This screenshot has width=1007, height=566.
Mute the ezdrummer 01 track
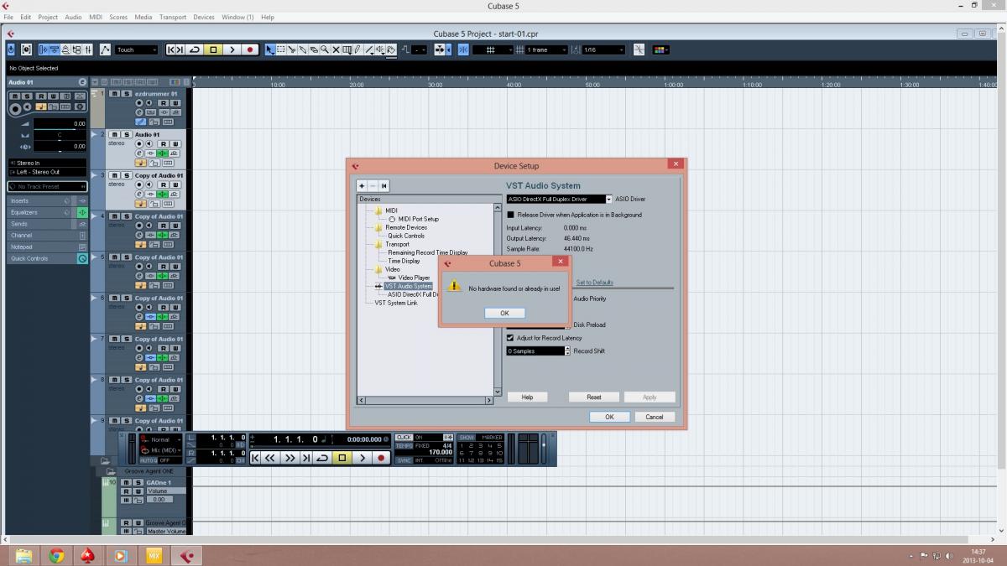(x=115, y=93)
